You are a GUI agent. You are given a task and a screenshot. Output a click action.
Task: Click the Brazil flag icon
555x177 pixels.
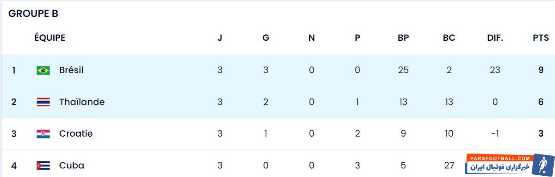tap(43, 70)
